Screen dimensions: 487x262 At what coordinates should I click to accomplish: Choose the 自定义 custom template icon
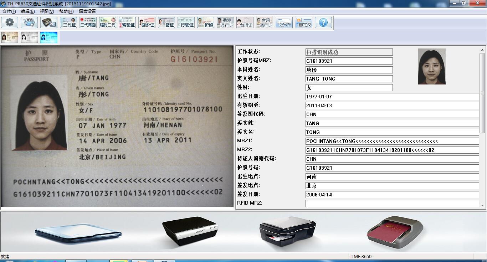(303, 22)
